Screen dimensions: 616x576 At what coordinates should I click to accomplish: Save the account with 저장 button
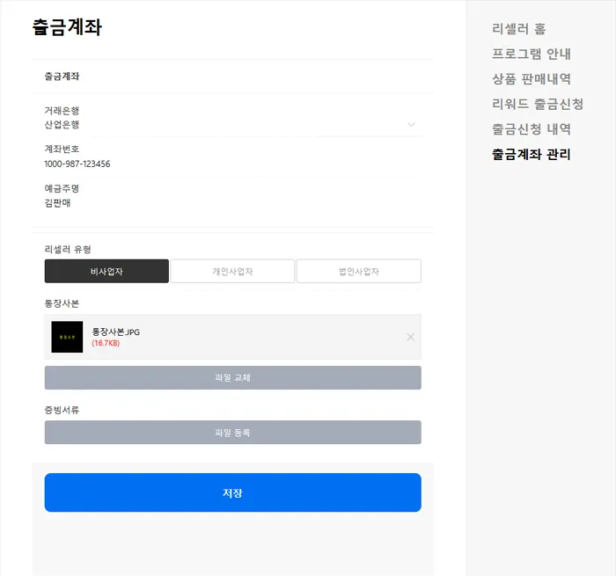(233, 492)
